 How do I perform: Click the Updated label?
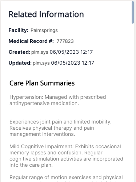click(20, 63)
